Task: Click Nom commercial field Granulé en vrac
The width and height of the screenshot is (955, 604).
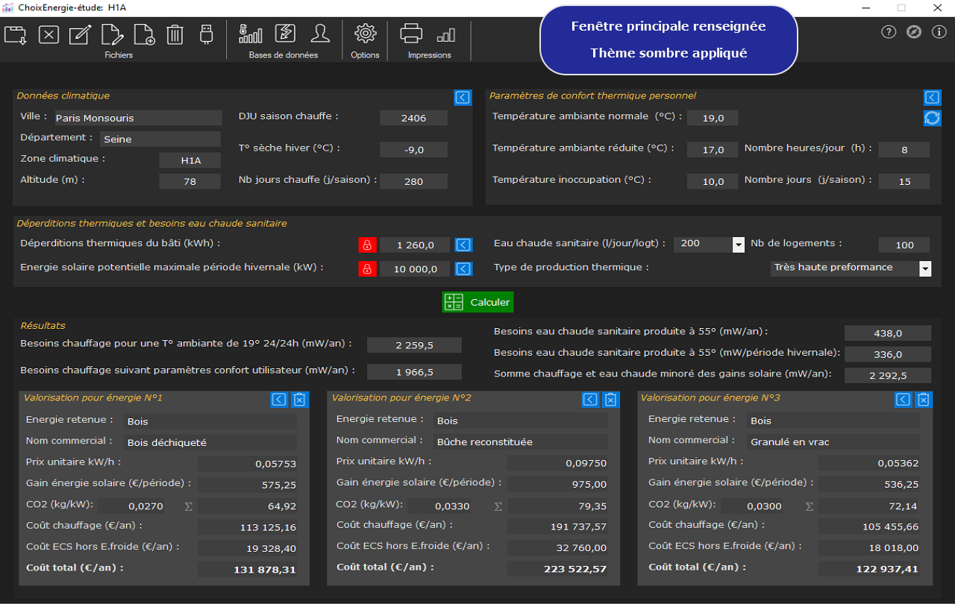Action: coord(833,442)
